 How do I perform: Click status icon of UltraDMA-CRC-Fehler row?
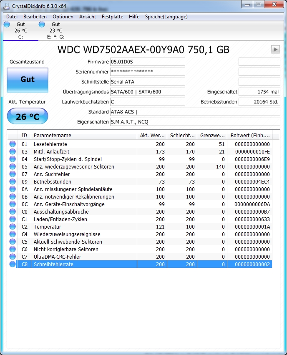coord(13,257)
